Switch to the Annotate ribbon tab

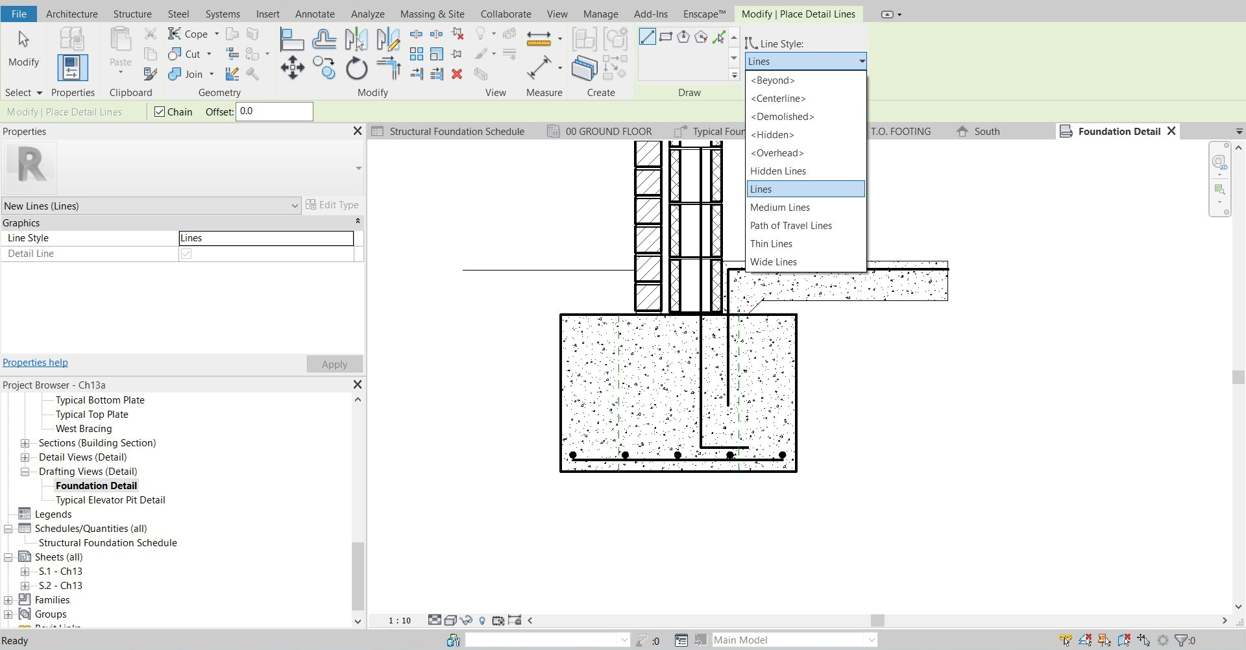315,14
